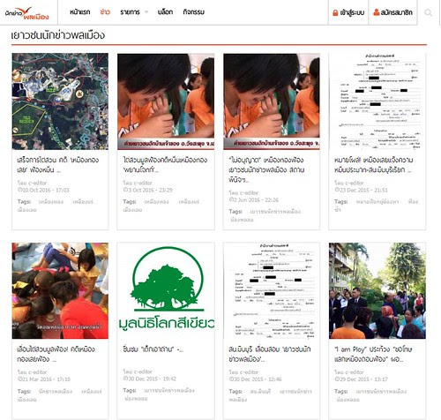This screenshot has width=441, height=420.
Task: Open the satellite map article thumbnail
Action: pos(60,101)
